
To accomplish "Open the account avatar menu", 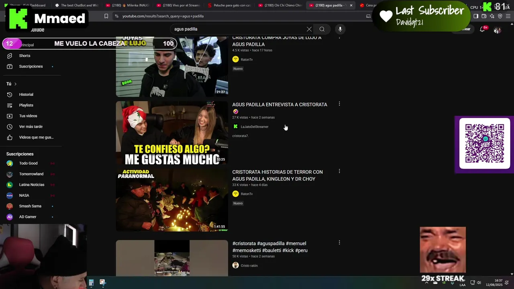I will pyautogui.click(x=497, y=30).
